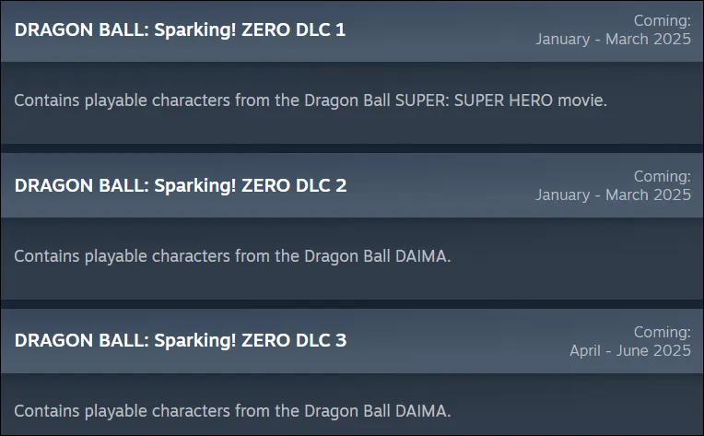Open the Sparking! ZERO DLC 3 title
704x436 pixels.
[x=180, y=340]
